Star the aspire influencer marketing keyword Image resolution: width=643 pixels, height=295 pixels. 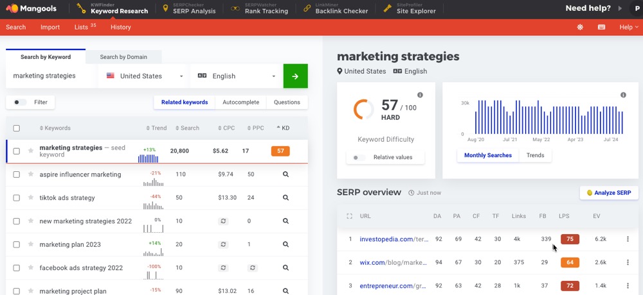(30, 174)
